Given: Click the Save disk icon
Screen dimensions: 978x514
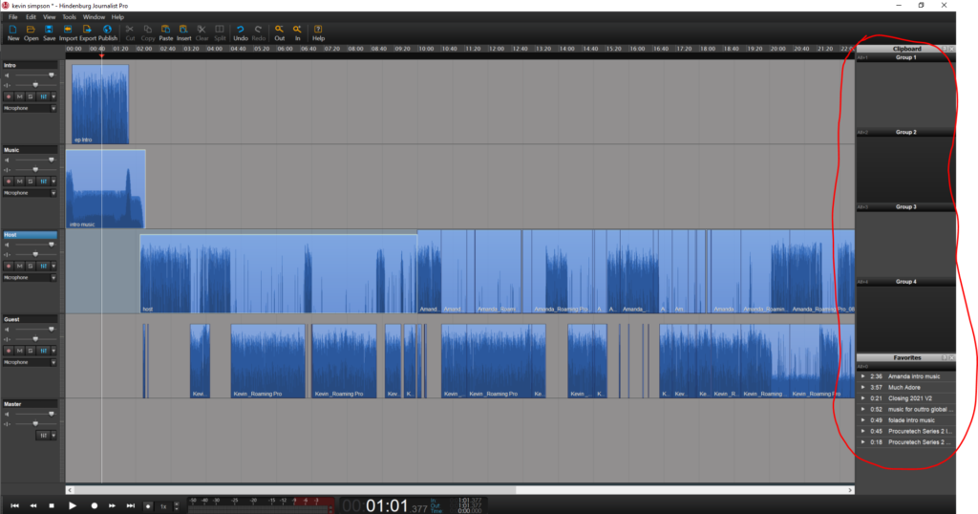Looking at the screenshot, I should [49, 30].
